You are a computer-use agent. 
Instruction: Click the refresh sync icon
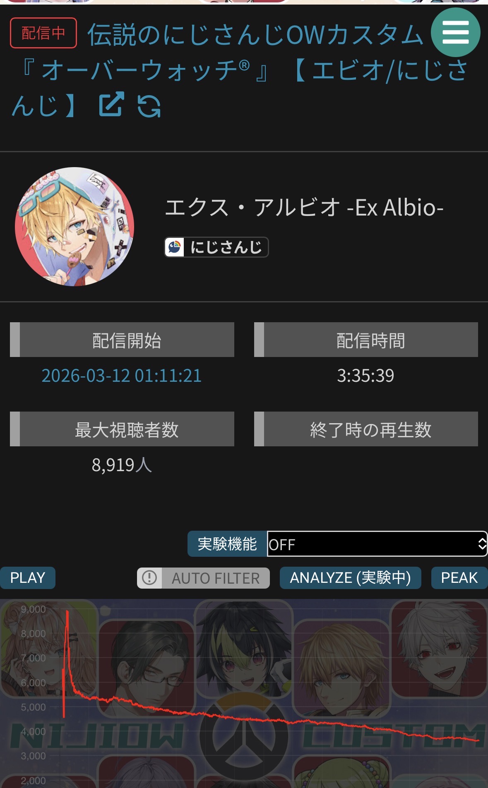(149, 106)
